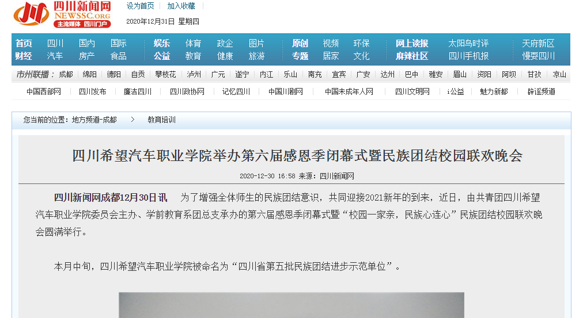Open the 天府新区 link
The image size is (583, 318).
pyautogui.click(x=538, y=43)
